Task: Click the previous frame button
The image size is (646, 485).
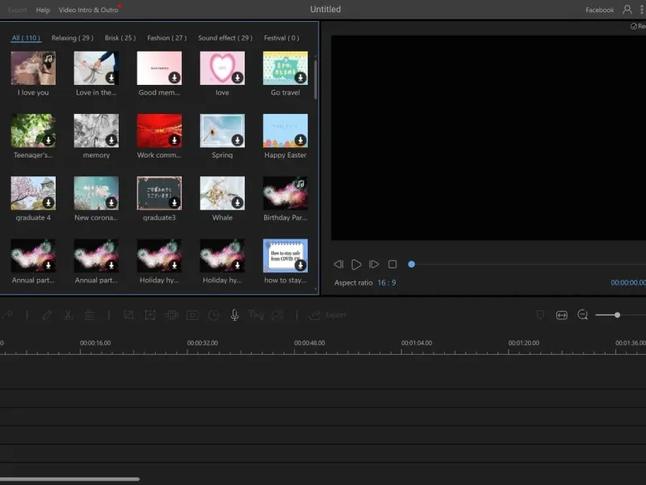Action: (338, 264)
